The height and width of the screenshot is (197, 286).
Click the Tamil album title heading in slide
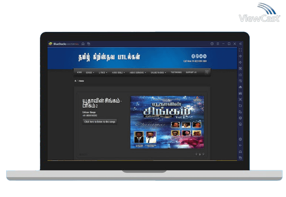102,103
